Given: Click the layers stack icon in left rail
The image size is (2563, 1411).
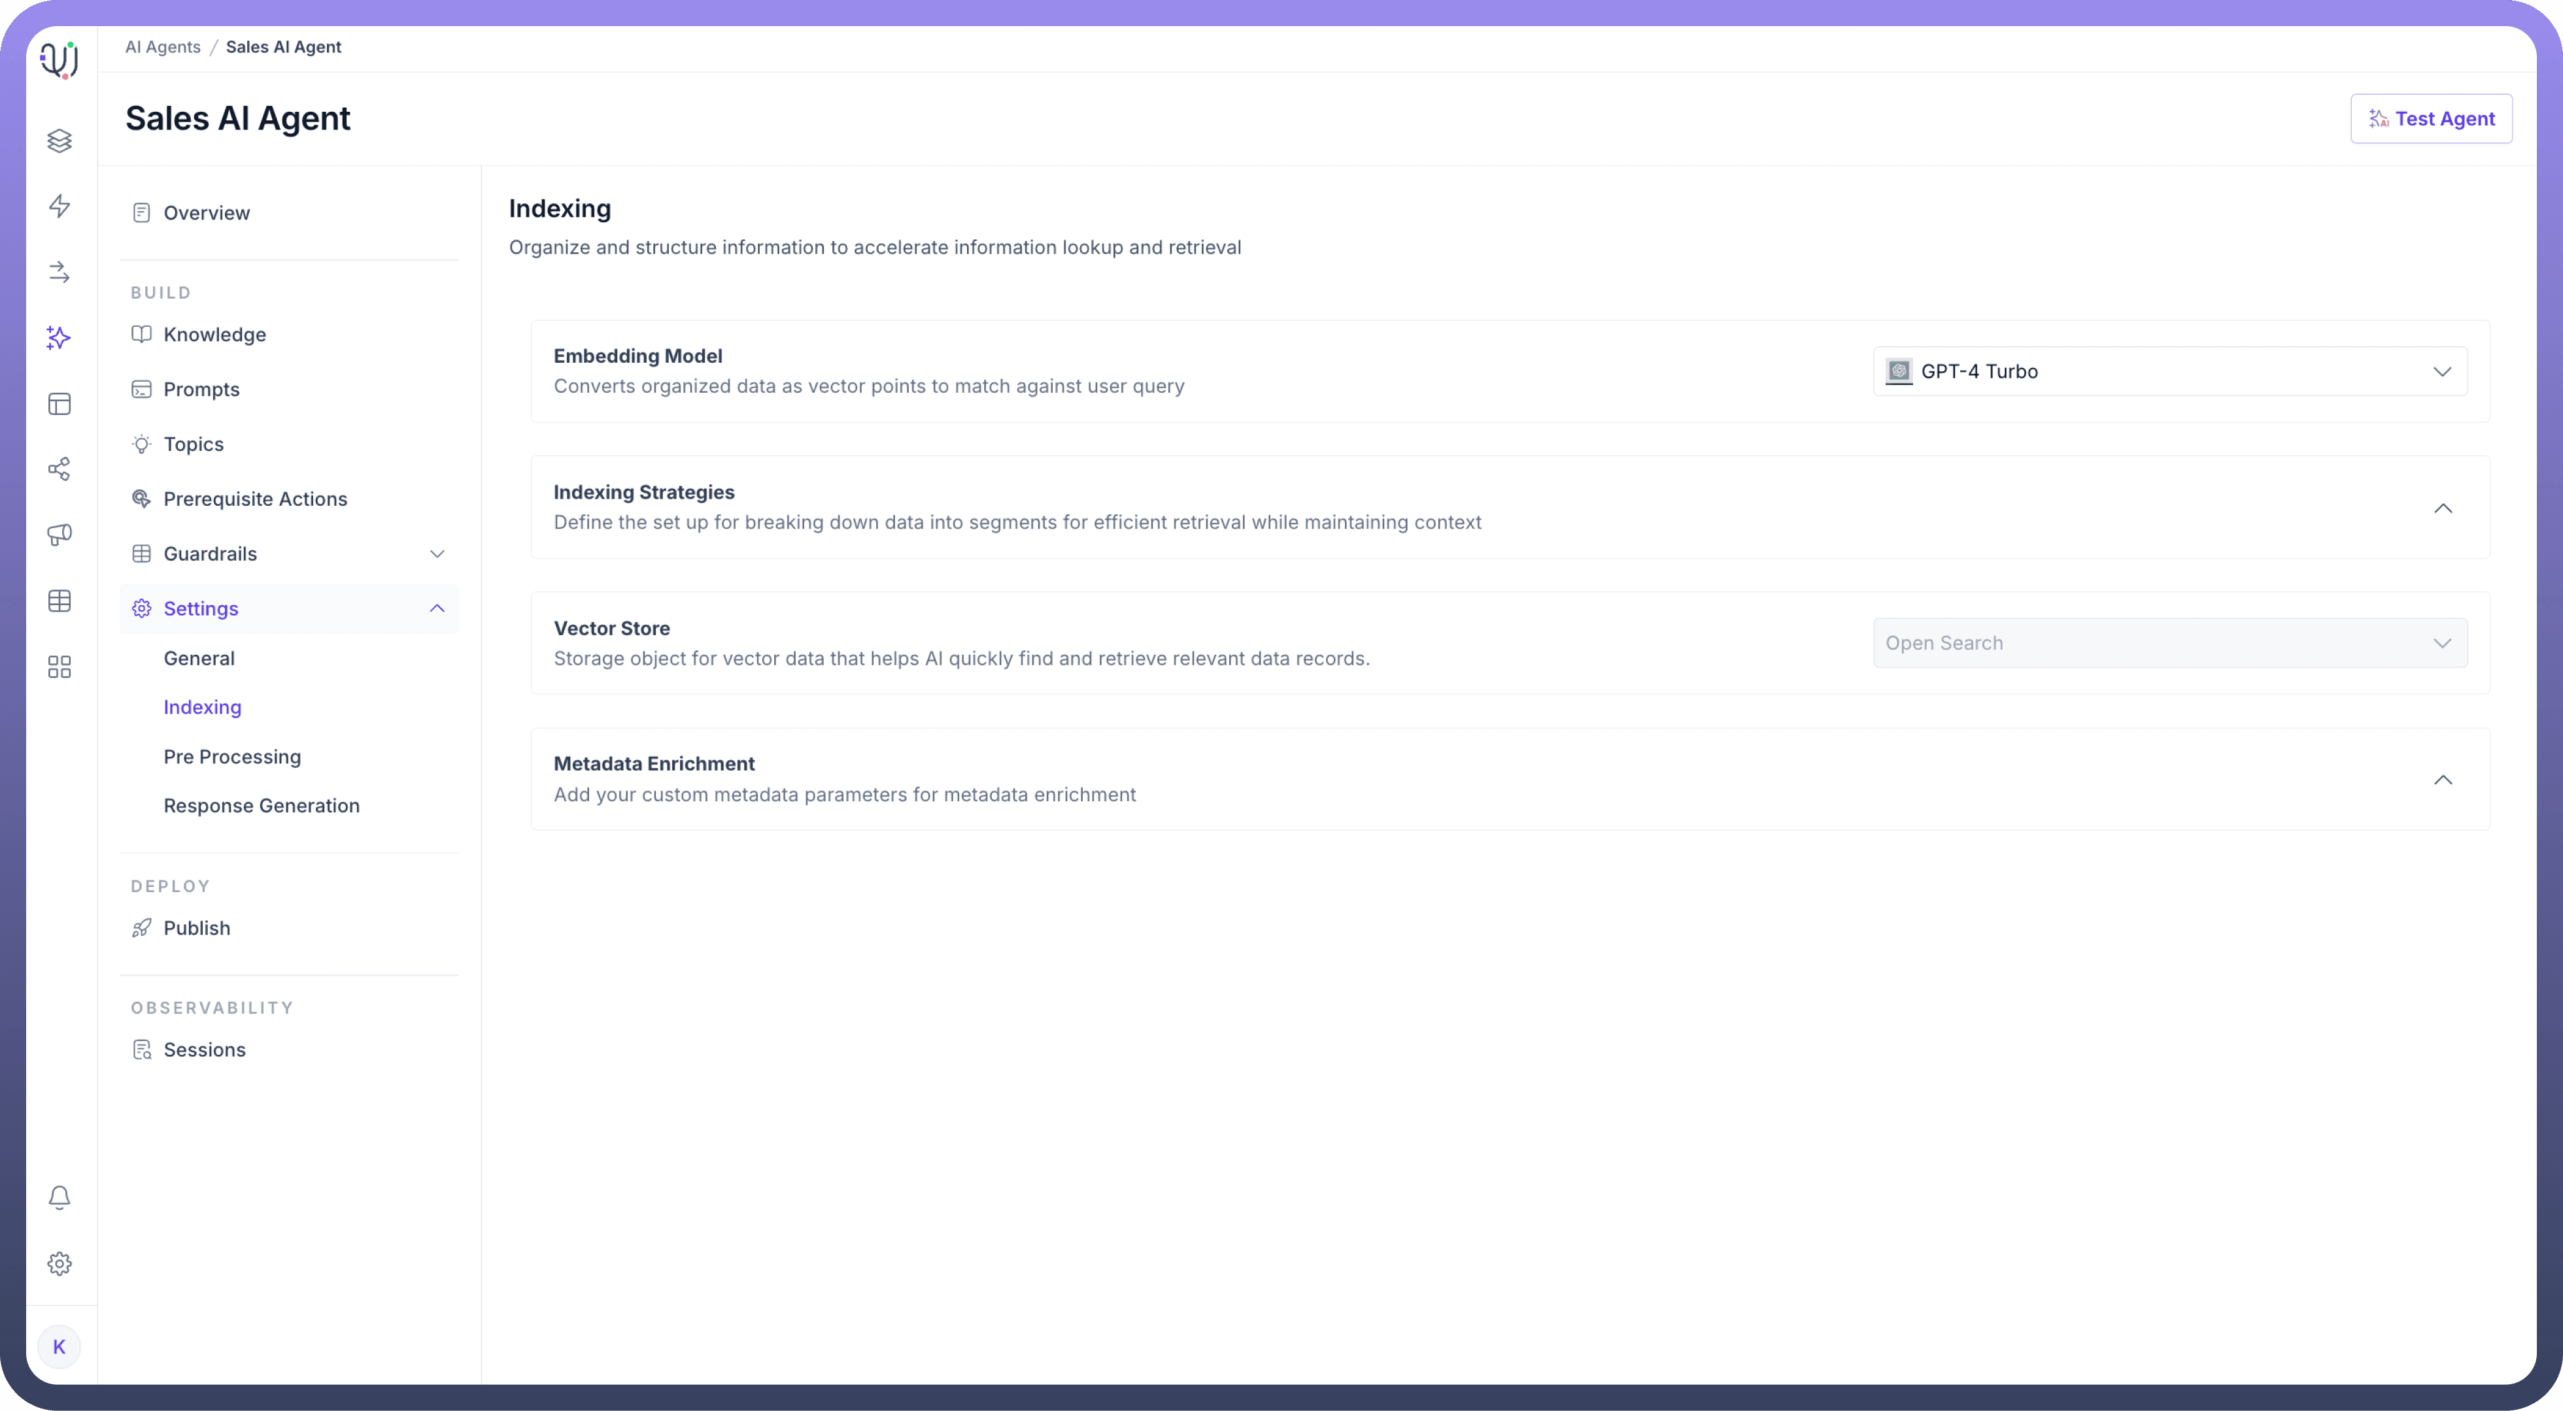Looking at the screenshot, I should pyautogui.click(x=59, y=141).
